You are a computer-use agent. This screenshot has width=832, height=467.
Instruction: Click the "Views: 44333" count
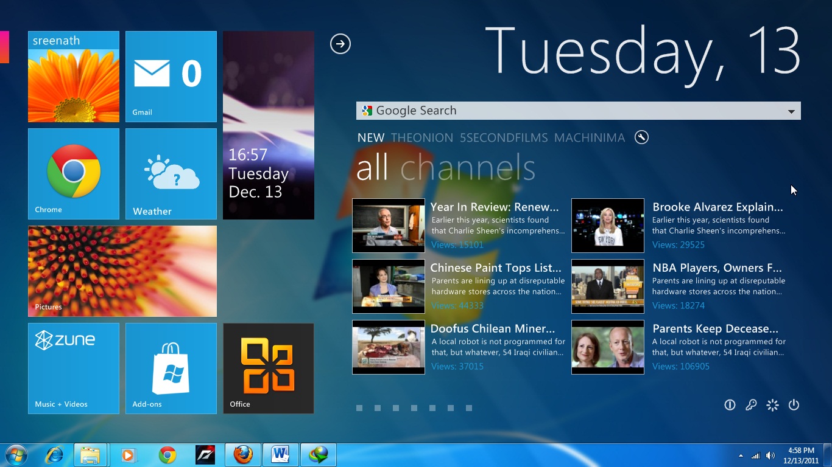pos(457,306)
